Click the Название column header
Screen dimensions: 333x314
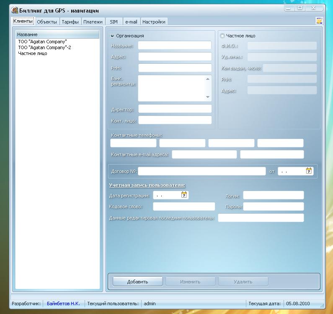[57, 34]
